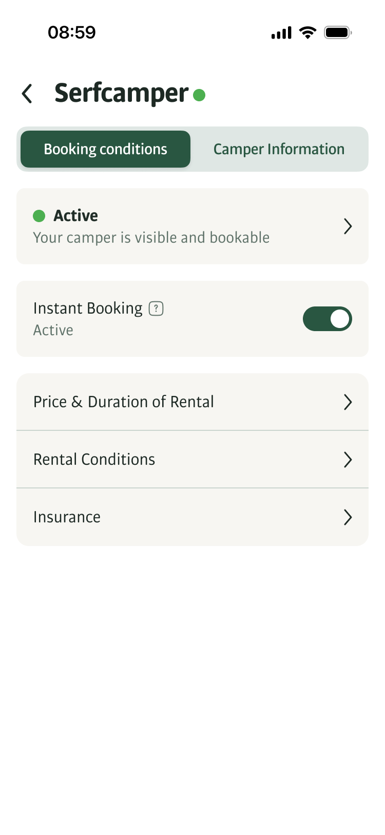The image size is (385, 835).
Task: Tap the back arrow icon
Action: (x=27, y=94)
